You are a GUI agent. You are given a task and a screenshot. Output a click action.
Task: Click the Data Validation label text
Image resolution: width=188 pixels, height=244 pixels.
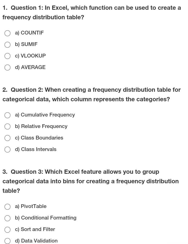click(x=36, y=241)
